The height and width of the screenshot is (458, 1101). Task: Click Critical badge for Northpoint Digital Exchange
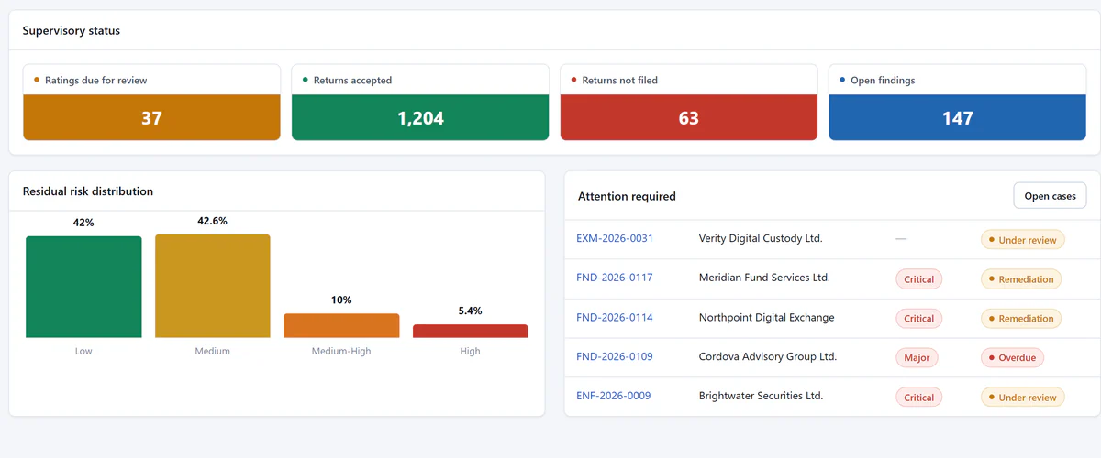[x=918, y=319]
